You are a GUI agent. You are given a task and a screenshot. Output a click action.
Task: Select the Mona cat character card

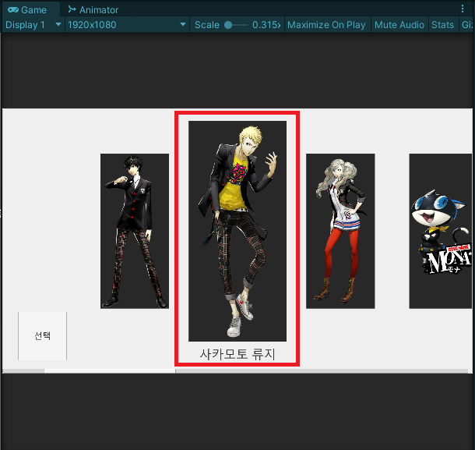[441, 231]
